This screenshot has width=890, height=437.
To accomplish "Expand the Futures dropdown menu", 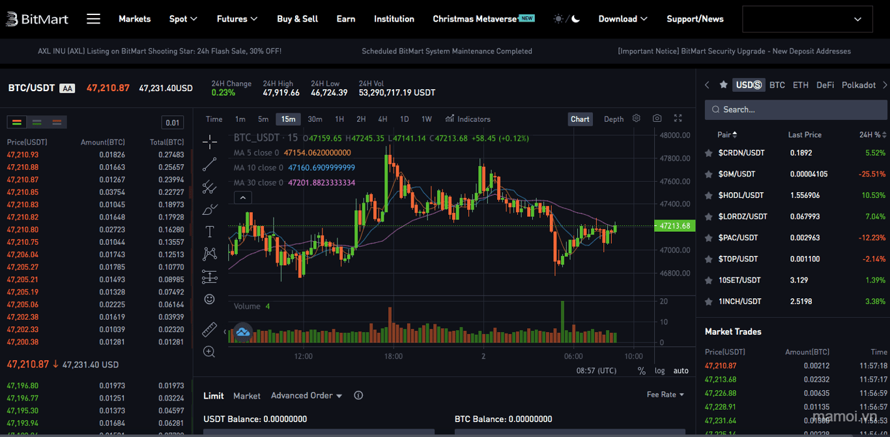I will (237, 19).
